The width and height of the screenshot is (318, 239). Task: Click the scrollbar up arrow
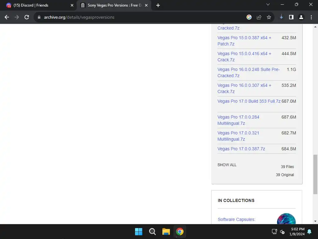pos(315,27)
